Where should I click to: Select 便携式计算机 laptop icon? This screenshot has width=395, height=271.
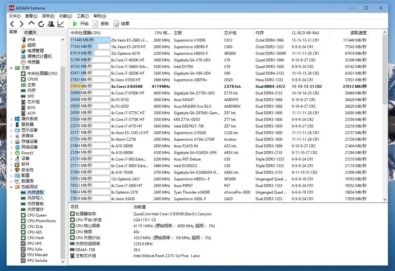23,56
